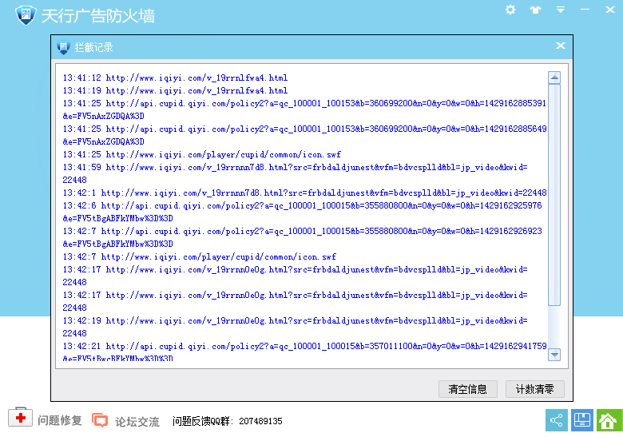
Task: Click the 拦截记录 dialog shield icon
Action: click(x=63, y=47)
